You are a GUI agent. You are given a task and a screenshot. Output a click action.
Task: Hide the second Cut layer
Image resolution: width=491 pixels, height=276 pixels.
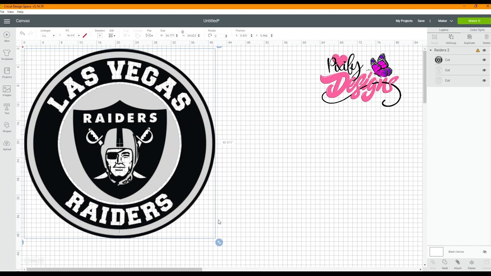coord(484,70)
